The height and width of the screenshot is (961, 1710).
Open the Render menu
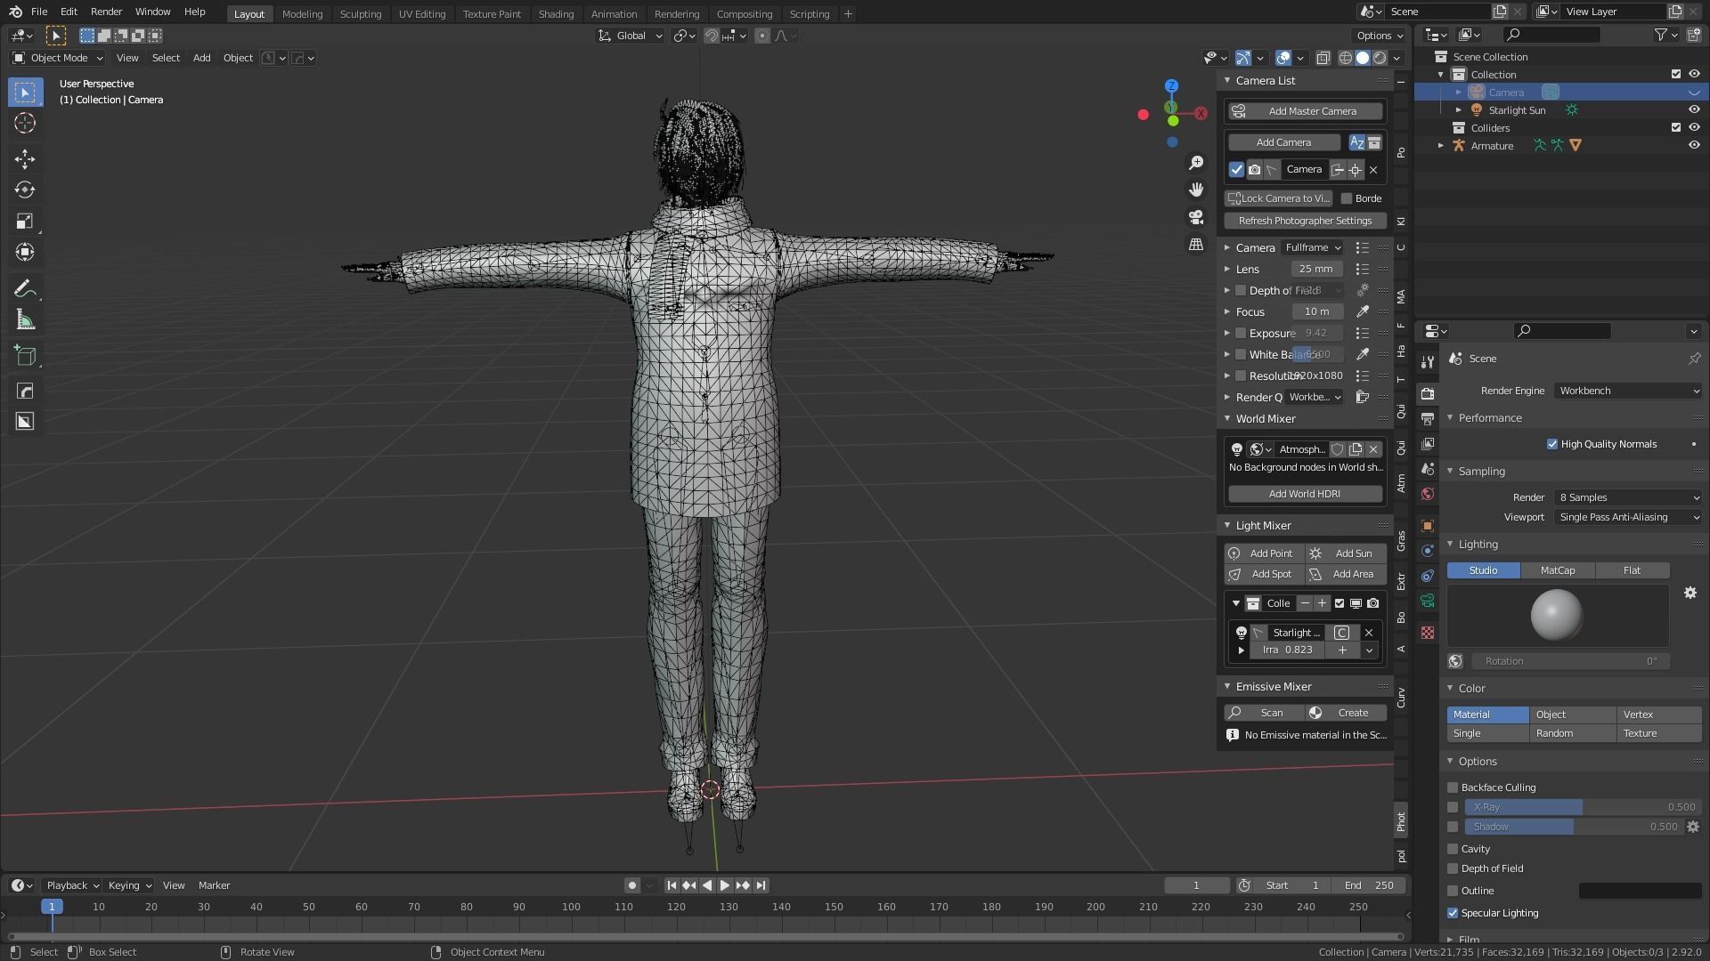[106, 12]
